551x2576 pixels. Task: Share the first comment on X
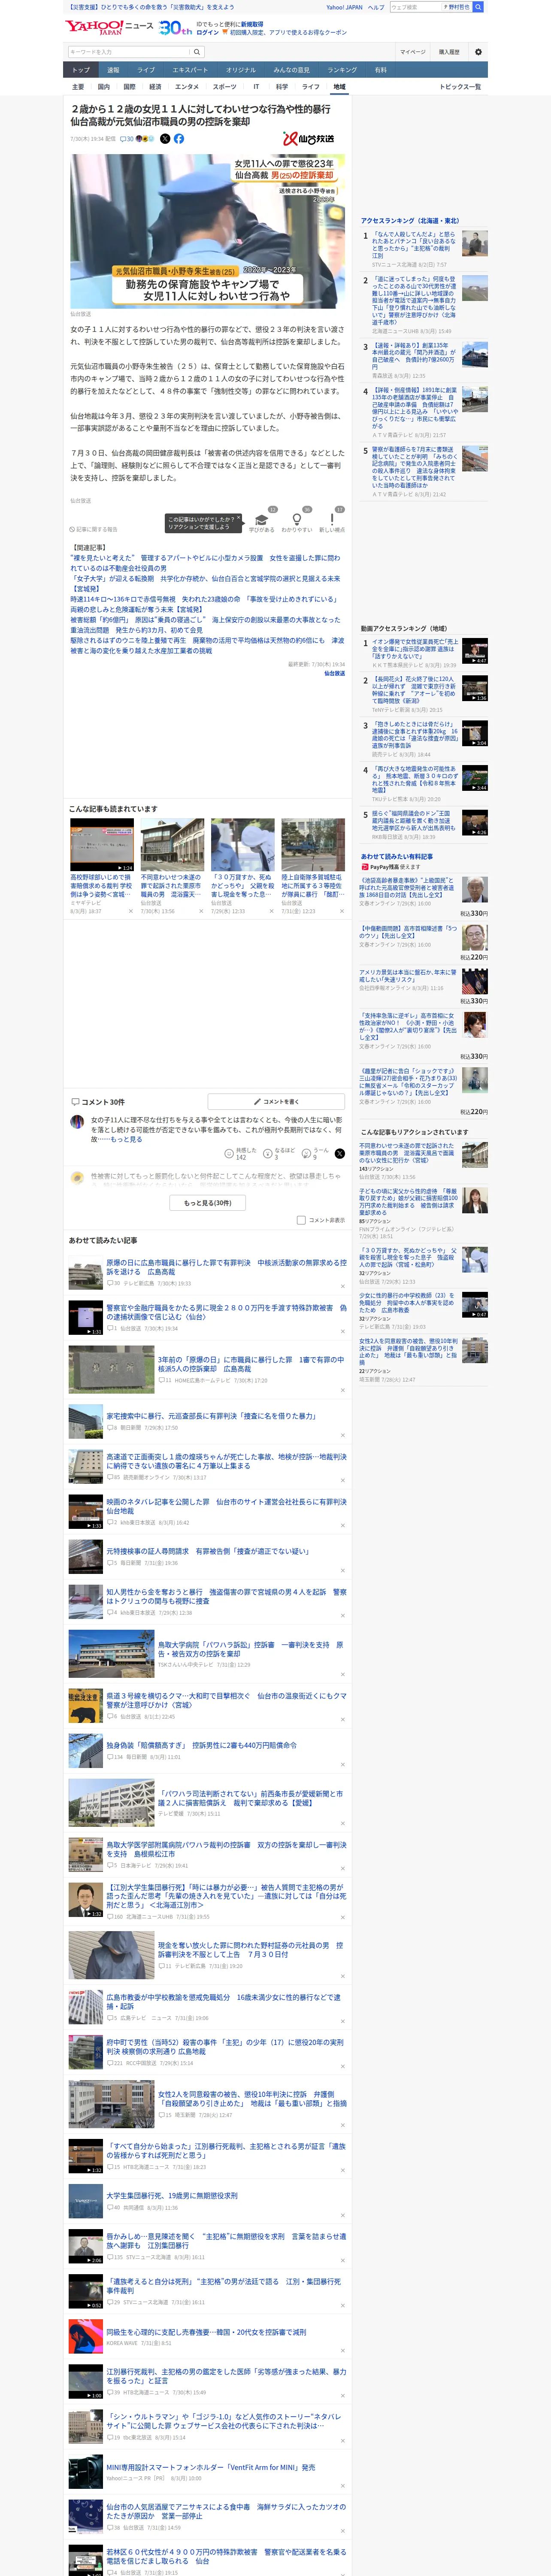coord(340,1153)
